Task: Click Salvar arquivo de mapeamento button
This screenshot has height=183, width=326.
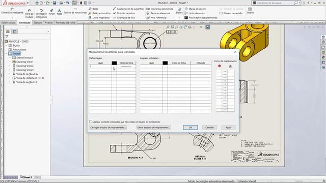Action: pos(154,128)
